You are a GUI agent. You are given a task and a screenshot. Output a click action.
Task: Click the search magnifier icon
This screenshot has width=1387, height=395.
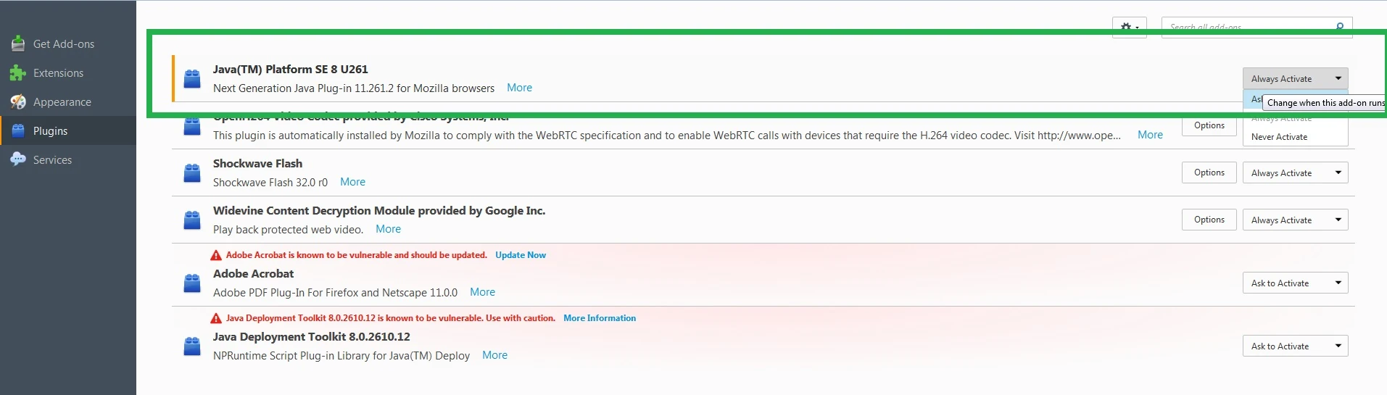[x=1340, y=27]
